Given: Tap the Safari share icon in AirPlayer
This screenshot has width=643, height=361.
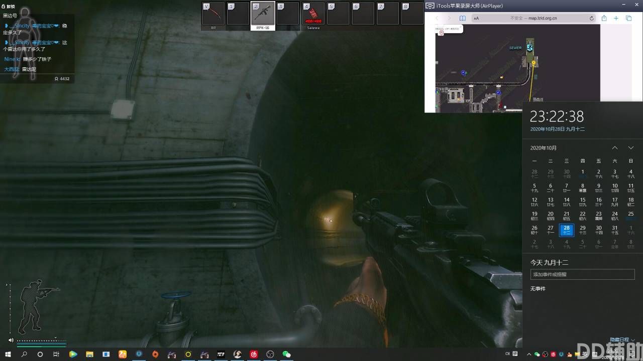Looking at the screenshot, I should (604, 18).
